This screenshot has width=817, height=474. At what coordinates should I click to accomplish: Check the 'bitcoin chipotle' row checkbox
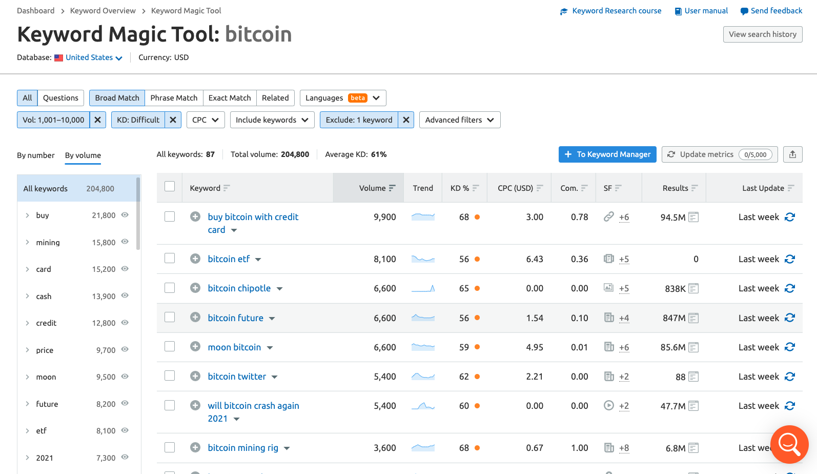(x=170, y=288)
